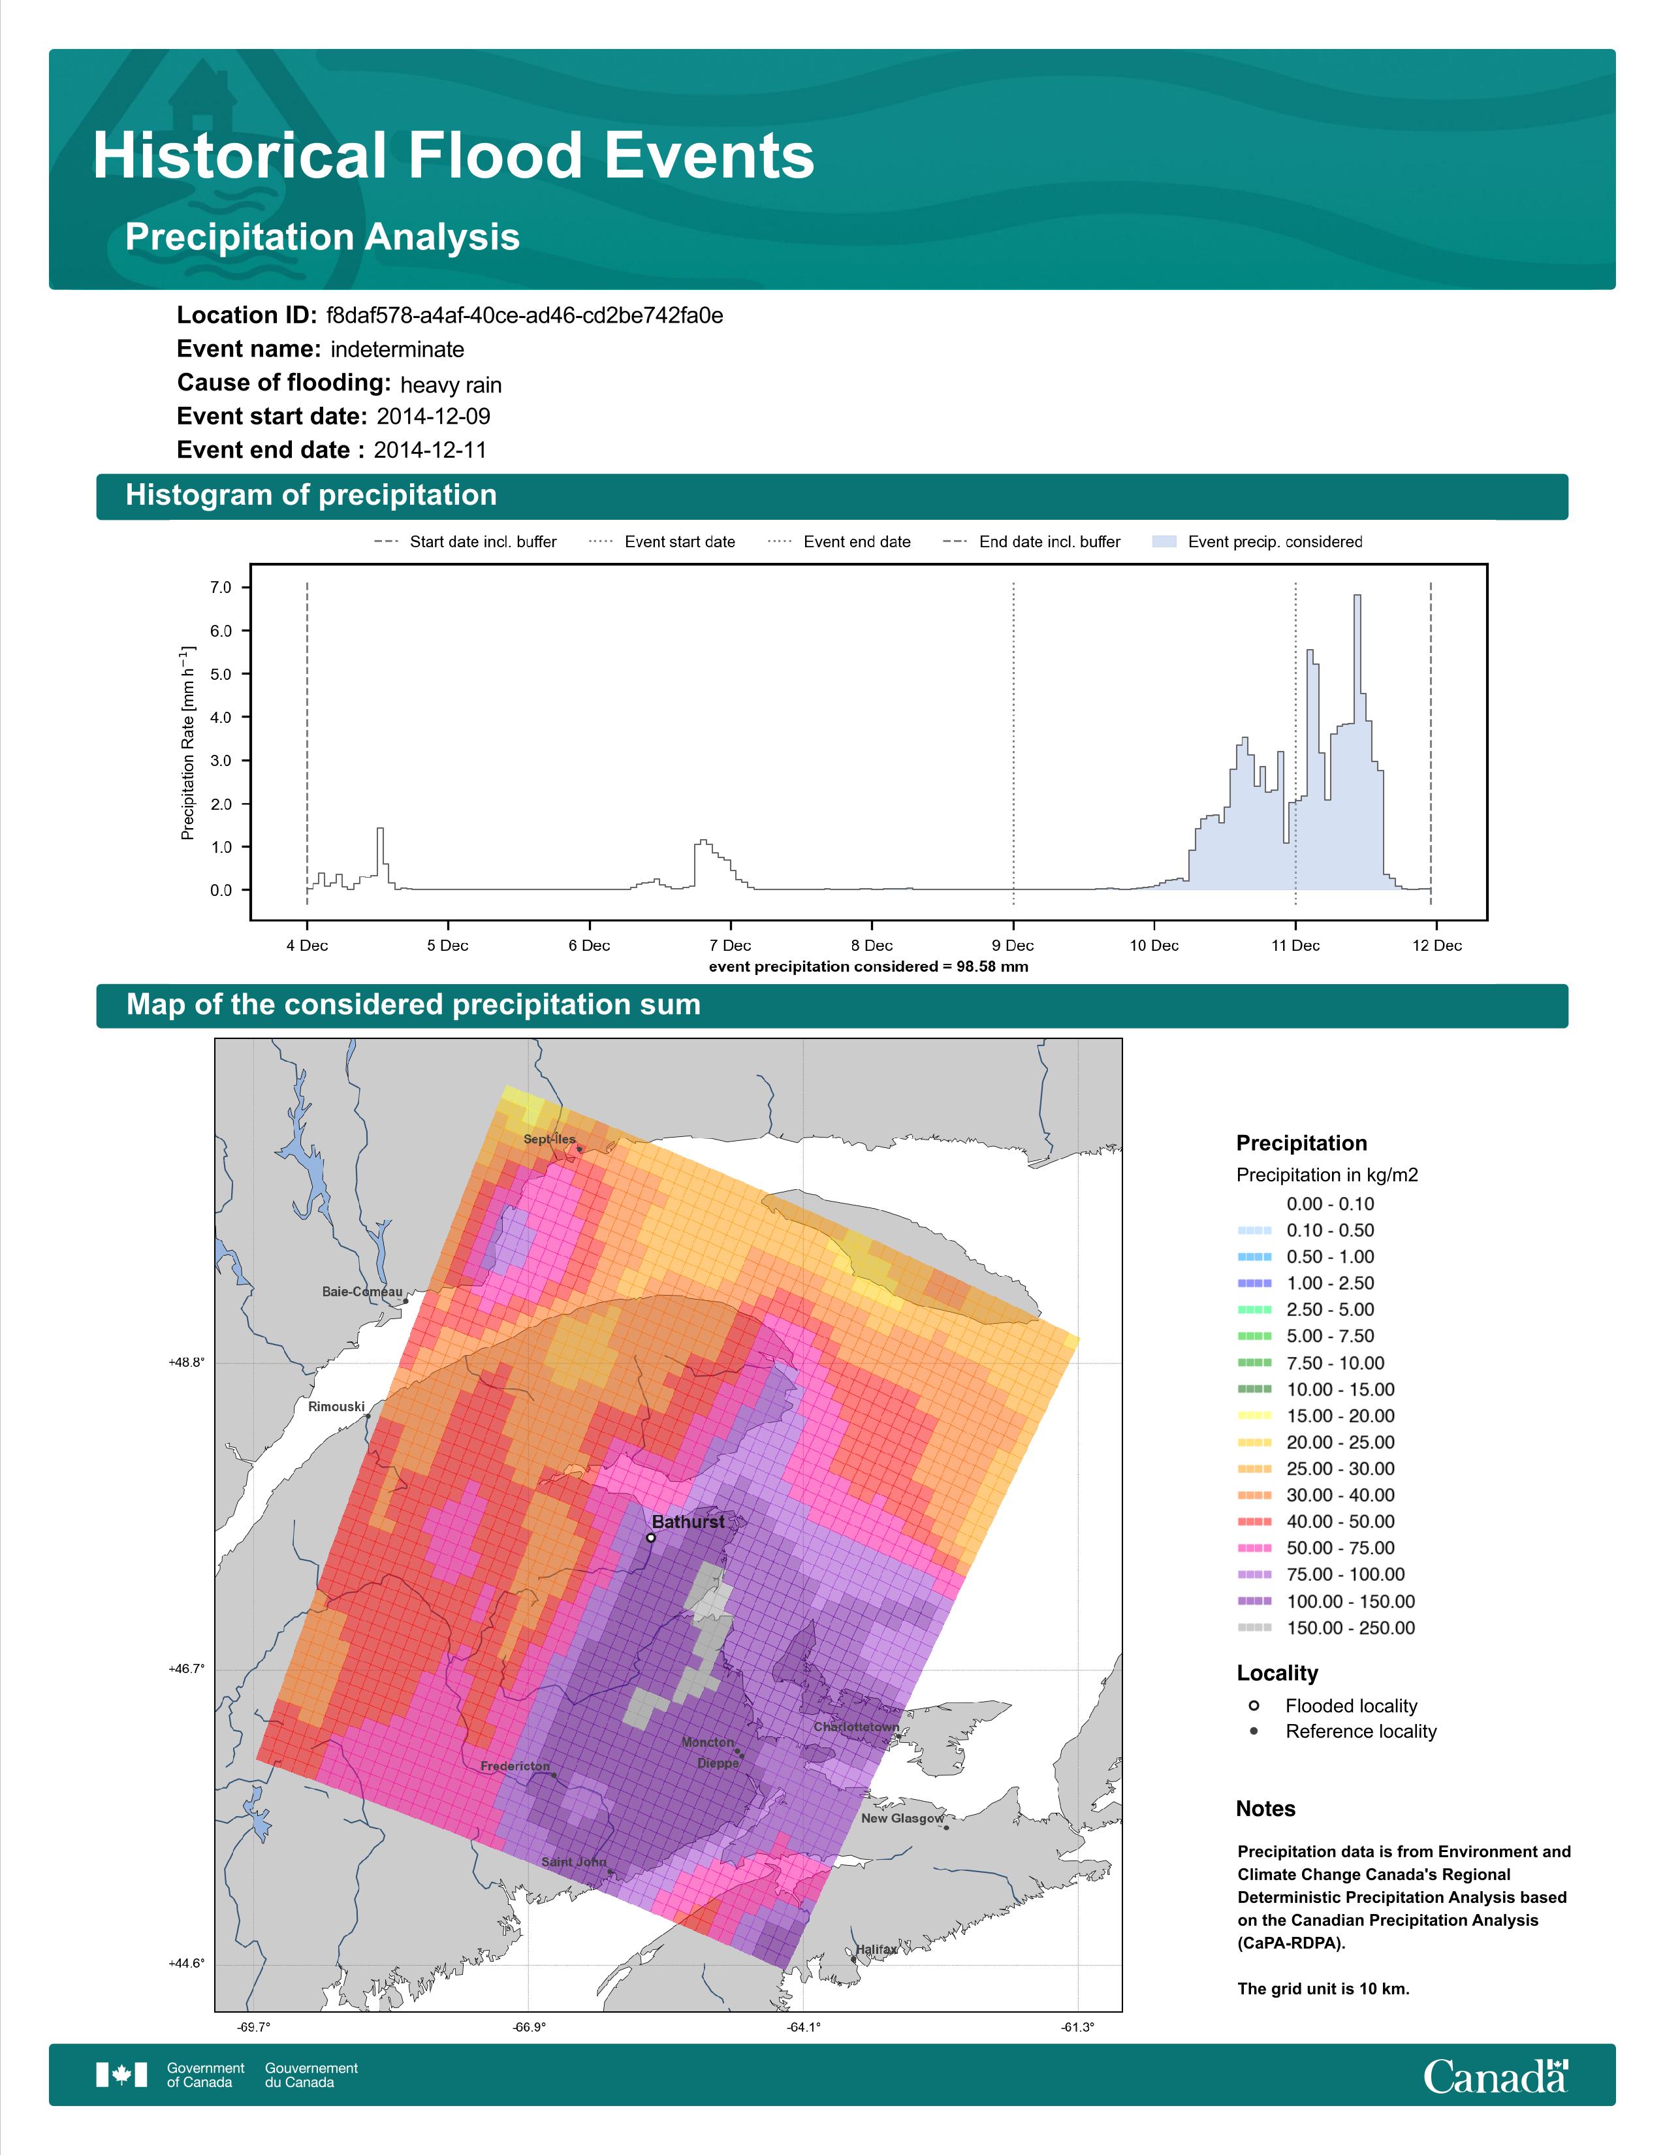The image size is (1665, 2155).
Task: Click the event precipitation considered = 98.58 mm text
Action: coord(868,967)
